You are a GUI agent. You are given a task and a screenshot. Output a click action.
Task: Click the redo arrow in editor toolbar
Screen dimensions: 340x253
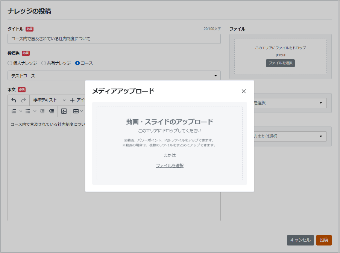click(23, 100)
